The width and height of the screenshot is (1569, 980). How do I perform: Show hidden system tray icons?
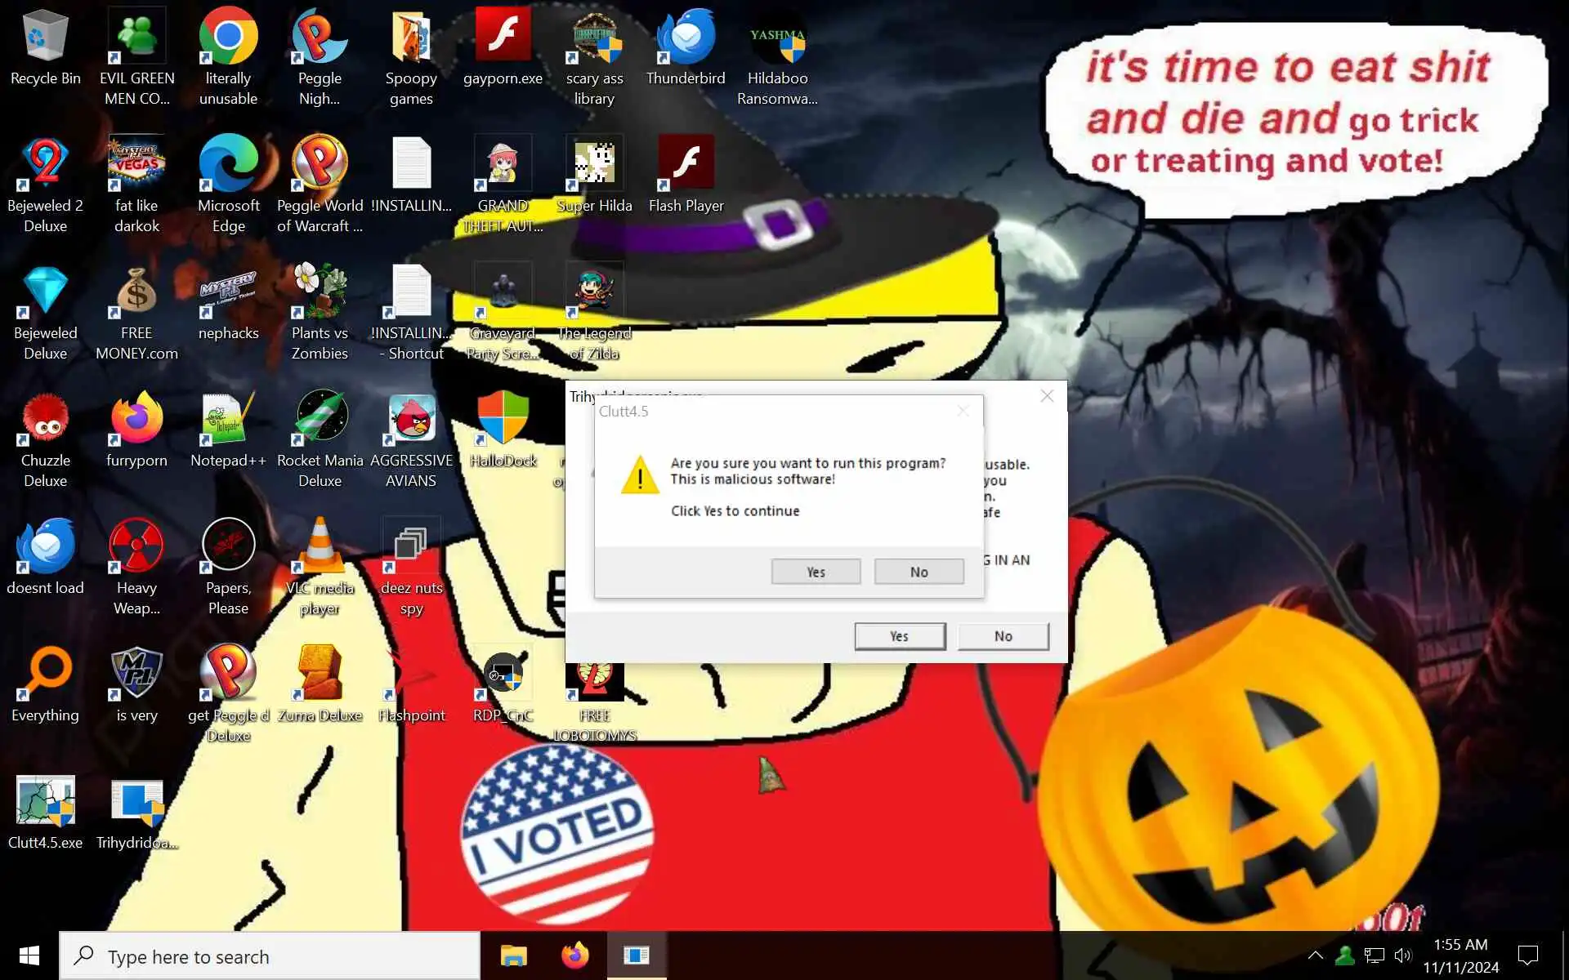coord(1315,955)
